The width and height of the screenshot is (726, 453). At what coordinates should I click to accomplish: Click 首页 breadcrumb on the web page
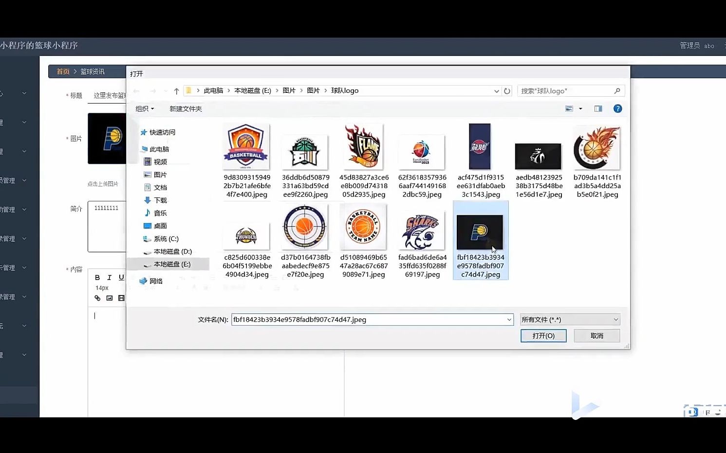(x=63, y=71)
